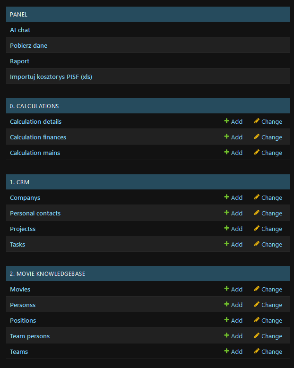294x368 pixels.
Task: Click the pencil icon in Personal contacts row
Action: pos(257,213)
